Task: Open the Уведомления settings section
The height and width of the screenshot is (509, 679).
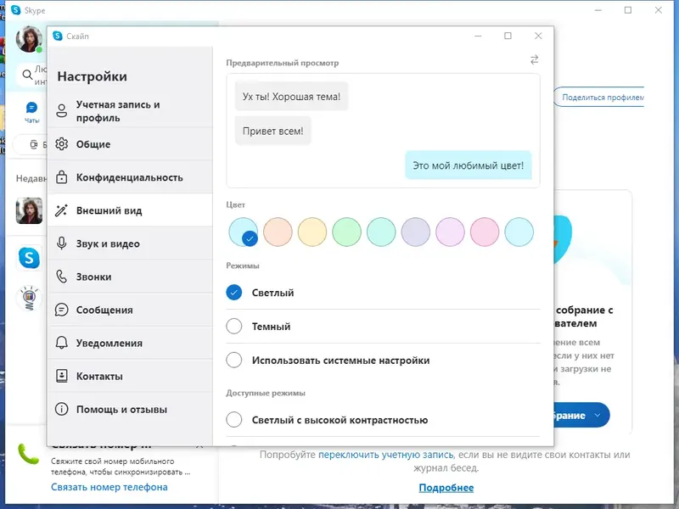Action: pyautogui.click(x=130, y=344)
